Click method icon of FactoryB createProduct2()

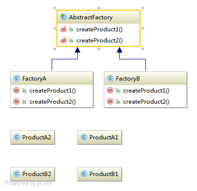click(x=110, y=101)
